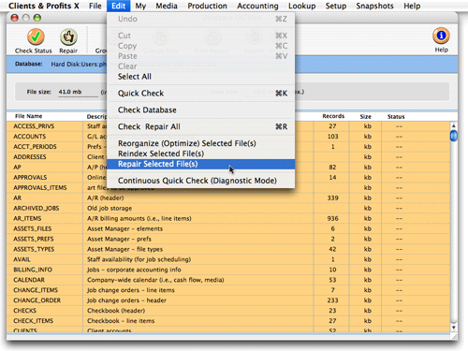
Task: Open the Production menu
Action: click(207, 6)
